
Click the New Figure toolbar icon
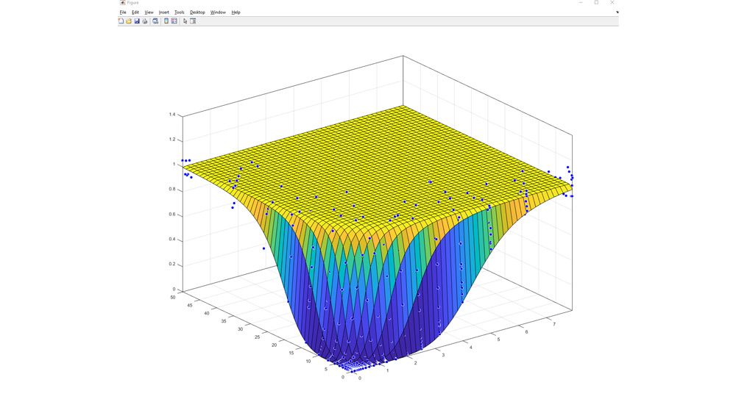[121, 21]
